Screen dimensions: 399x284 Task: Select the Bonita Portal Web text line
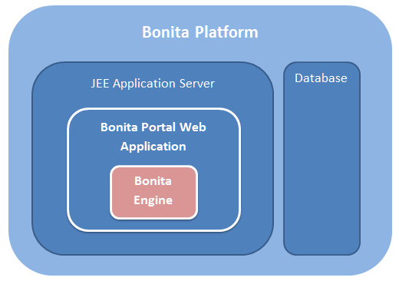click(x=153, y=127)
